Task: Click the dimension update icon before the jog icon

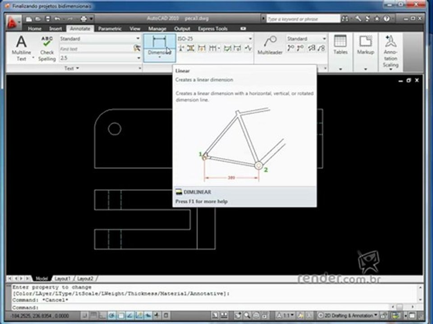Action: 238,49
